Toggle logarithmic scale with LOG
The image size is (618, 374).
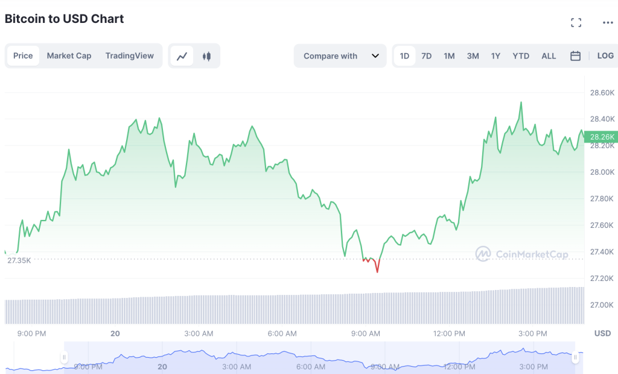tap(605, 56)
